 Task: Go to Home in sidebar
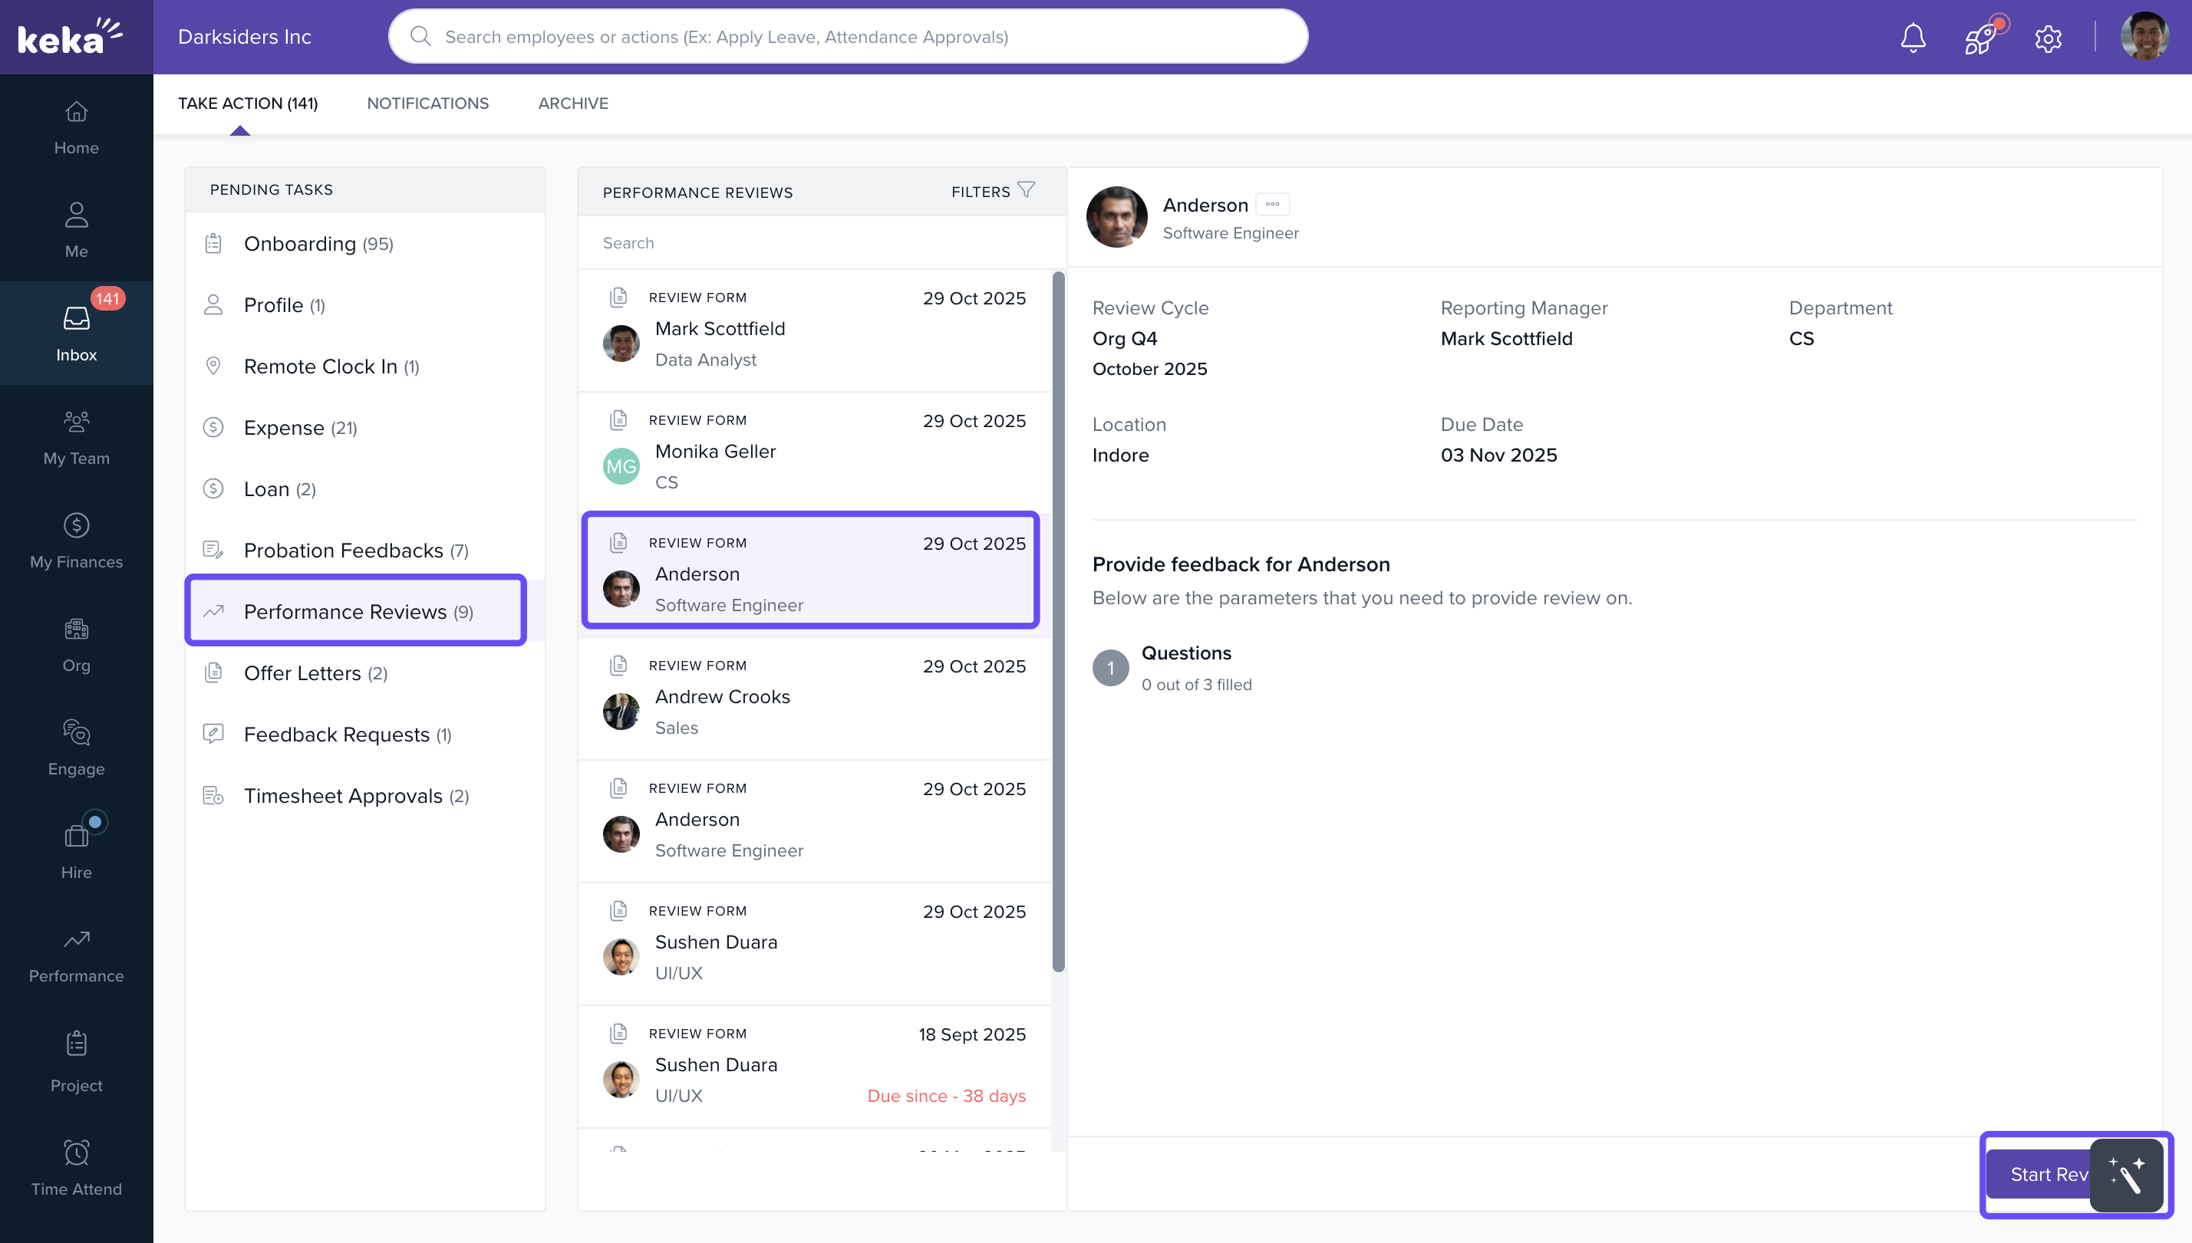76,127
